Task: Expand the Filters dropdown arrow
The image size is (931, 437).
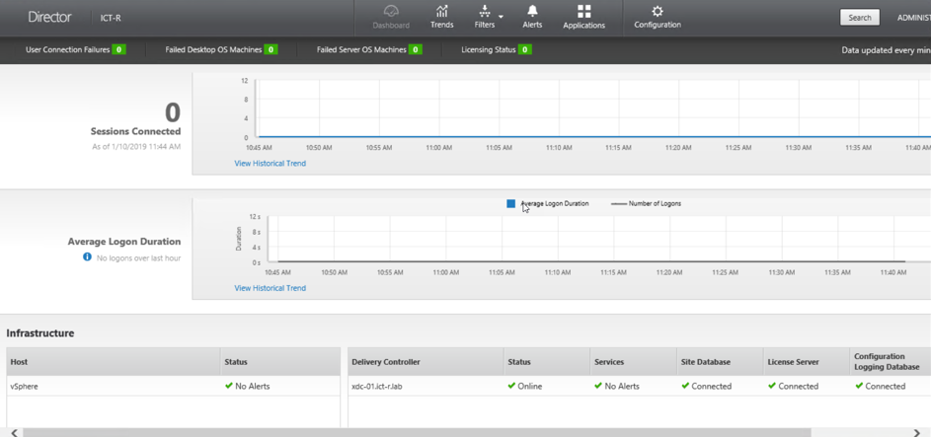Action: click(501, 17)
